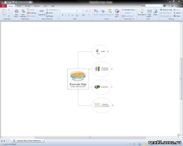Expand the Suppliers topic branch
Image resolution: width=183 pixels, height=146 pixels.
point(112,87)
